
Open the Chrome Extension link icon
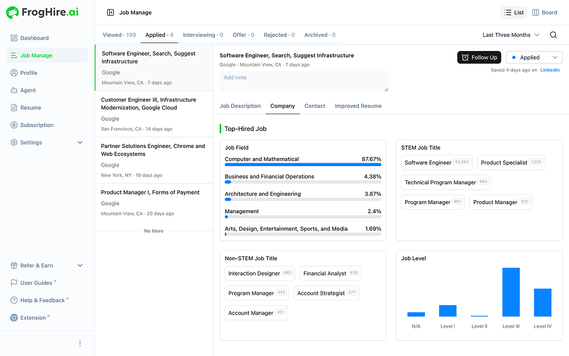pyautogui.click(x=14, y=318)
